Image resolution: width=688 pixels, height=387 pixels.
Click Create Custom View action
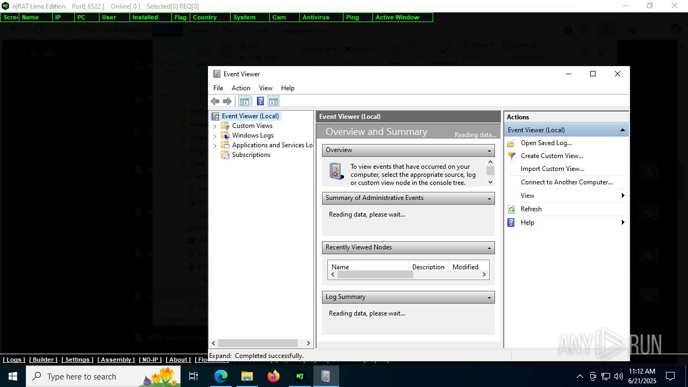(551, 156)
